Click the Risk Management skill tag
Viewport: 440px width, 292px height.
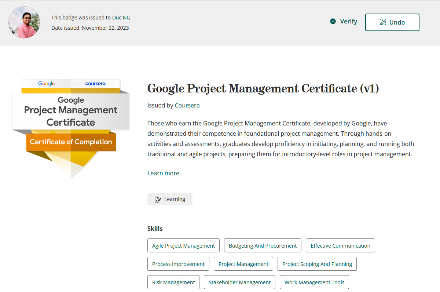click(173, 282)
